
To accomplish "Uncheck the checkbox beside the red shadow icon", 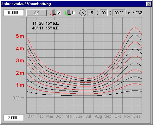I will point(59,13).
